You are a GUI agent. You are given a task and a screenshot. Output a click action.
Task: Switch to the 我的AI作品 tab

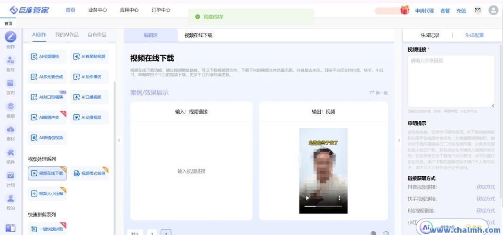(67, 35)
